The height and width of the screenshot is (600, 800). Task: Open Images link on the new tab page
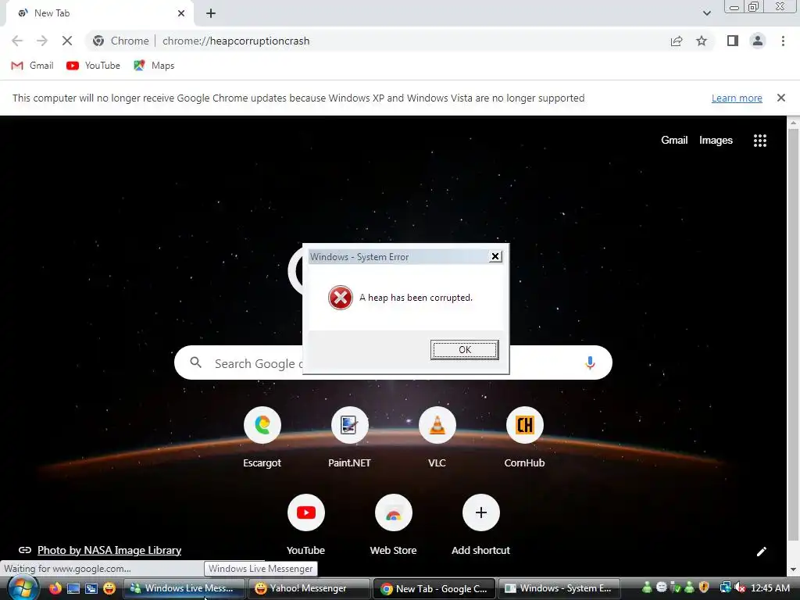click(716, 141)
